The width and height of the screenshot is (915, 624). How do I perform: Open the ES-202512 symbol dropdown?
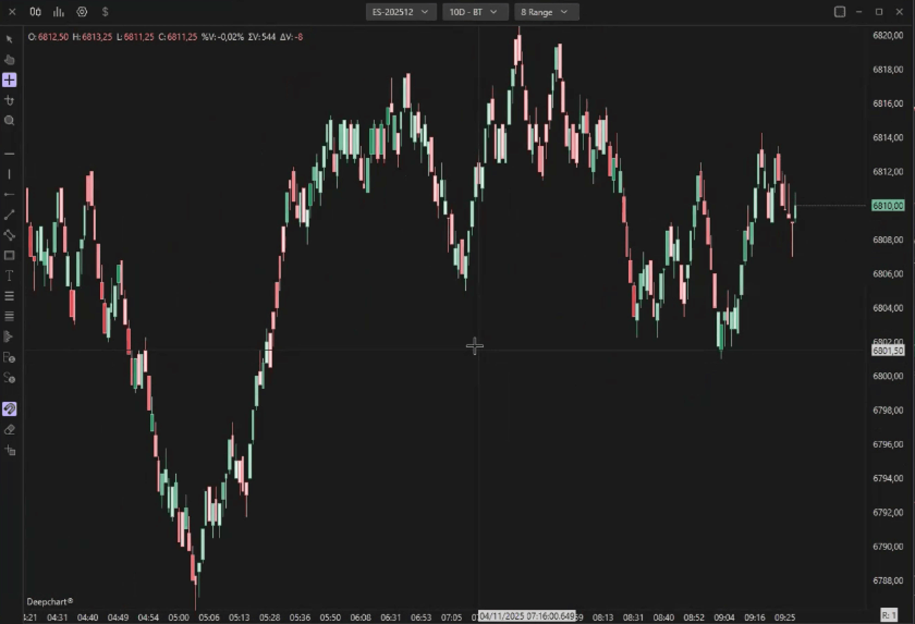pos(401,12)
